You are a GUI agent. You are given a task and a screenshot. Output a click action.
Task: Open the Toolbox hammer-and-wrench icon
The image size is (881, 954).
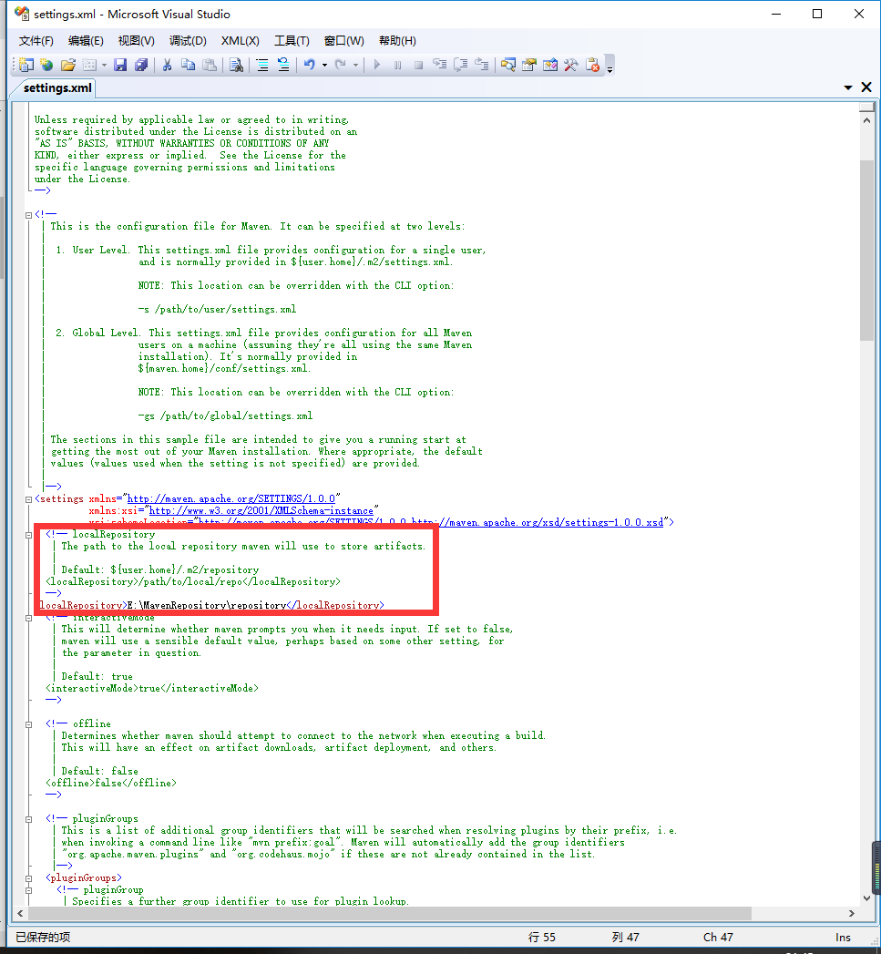click(x=570, y=65)
